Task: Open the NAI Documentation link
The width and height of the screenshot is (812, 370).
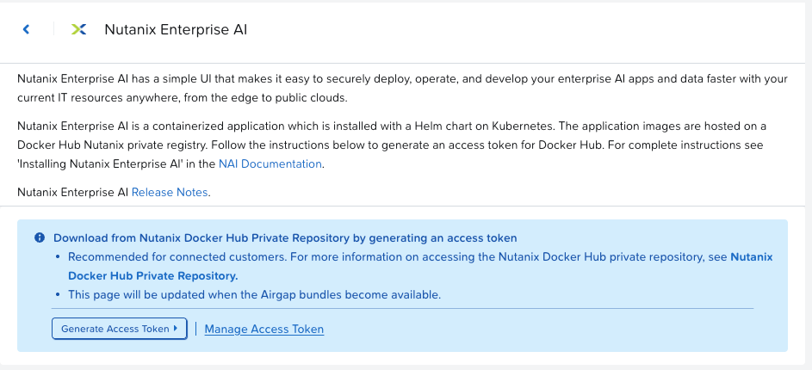Action: coord(270,163)
